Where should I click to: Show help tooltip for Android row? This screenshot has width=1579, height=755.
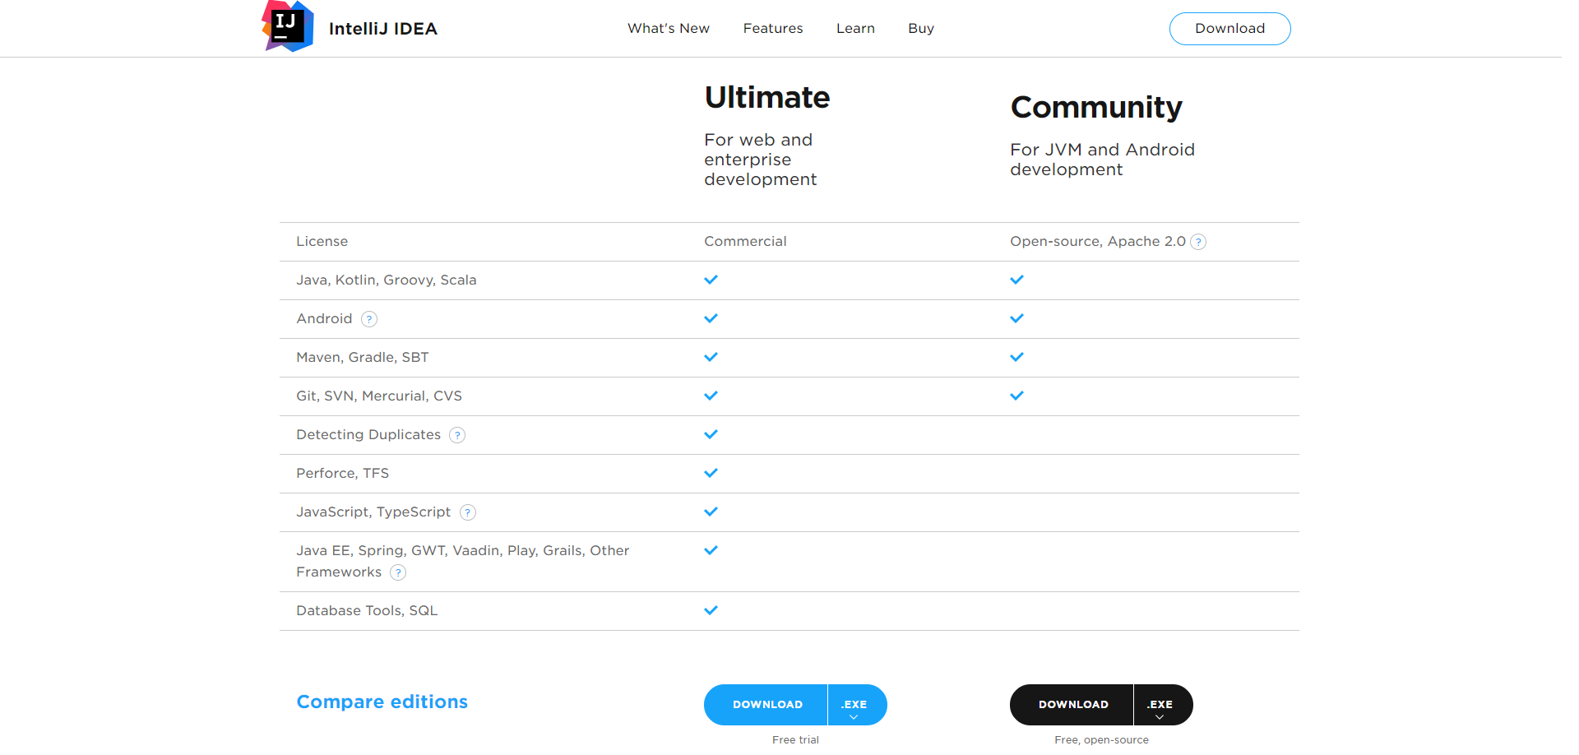point(369,319)
